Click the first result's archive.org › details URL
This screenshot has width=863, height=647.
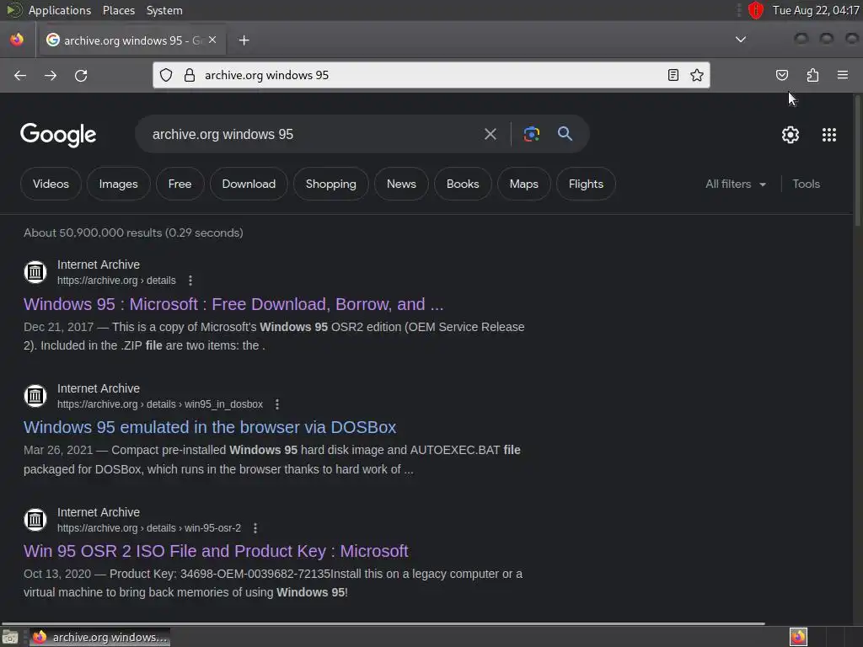coord(116,281)
